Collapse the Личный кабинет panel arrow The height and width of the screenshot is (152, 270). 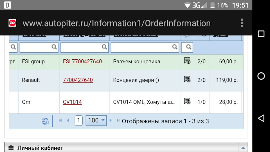[x=243, y=148]
